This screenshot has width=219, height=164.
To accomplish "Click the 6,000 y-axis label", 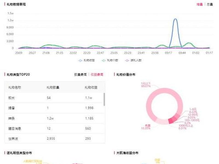I will pos(10,34).
